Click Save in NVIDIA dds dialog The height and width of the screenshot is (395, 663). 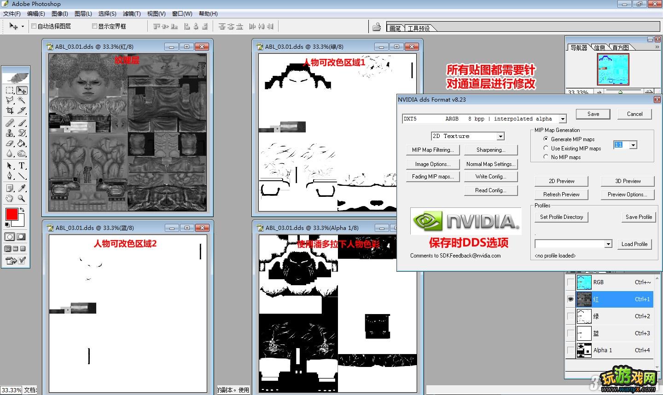tap(593, 114)
